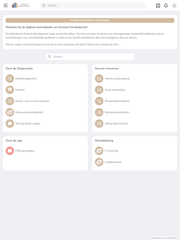Click the kennisbank Zoeken search field

coord(90,57)
